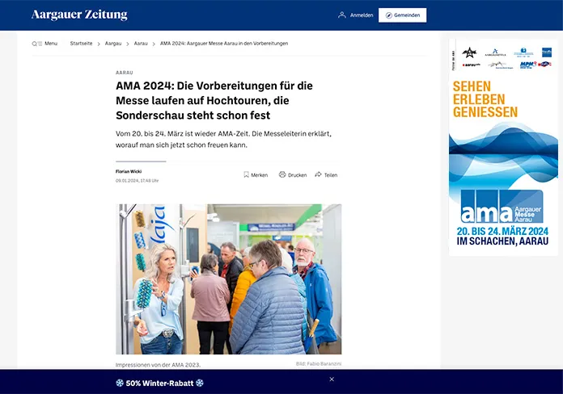
Task: Open the Gemeinden button
Action: 403,15
